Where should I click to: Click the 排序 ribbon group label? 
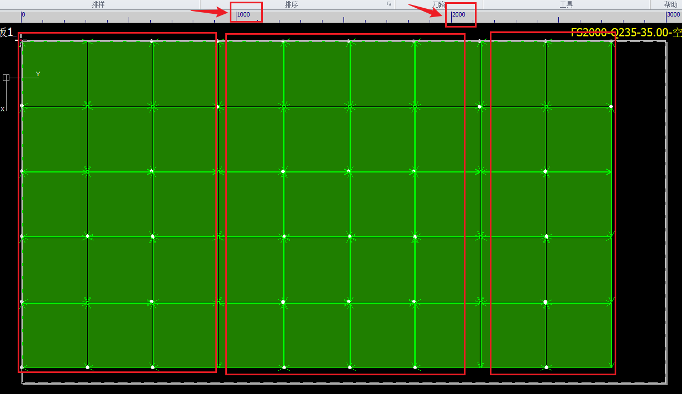pos(292,4)
